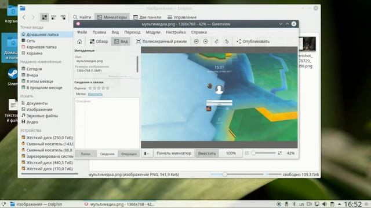
Task: Click Dolphin forward navigation arrow
Action: click(33, 17)
